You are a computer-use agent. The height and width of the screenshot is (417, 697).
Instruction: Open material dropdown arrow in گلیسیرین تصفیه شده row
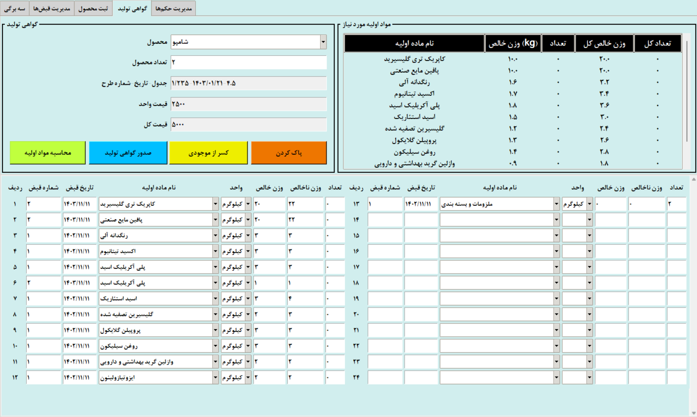pos(215,314)
